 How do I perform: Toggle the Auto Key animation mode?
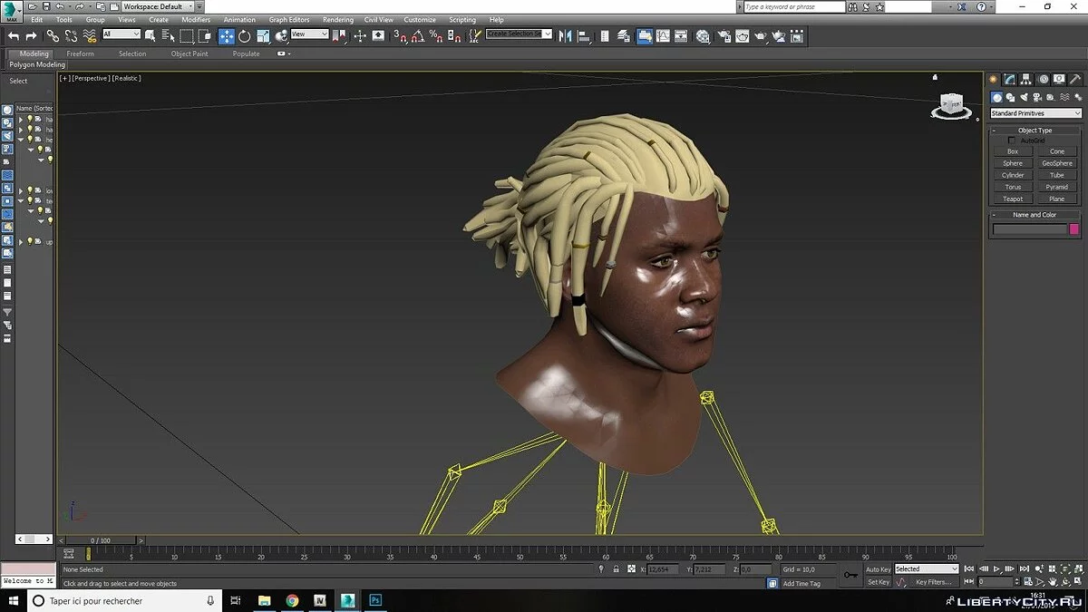(878, 569)
